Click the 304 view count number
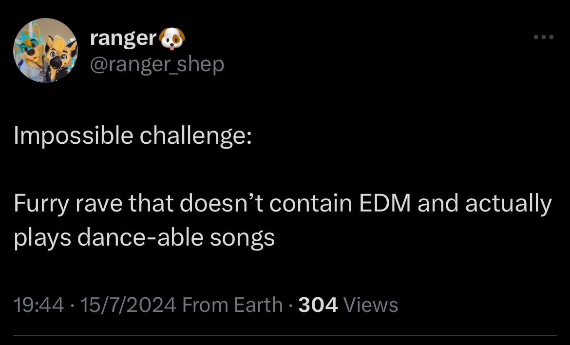Viewport: 570px width, 345px height. [318, 305]
